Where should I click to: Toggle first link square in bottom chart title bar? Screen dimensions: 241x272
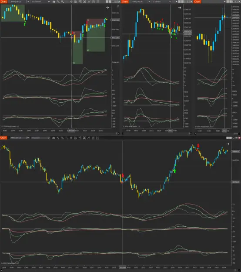[x=228, y=138]
